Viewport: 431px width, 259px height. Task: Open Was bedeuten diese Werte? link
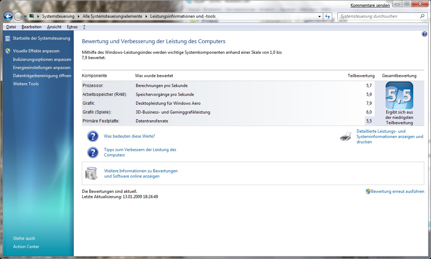[129, 136]
